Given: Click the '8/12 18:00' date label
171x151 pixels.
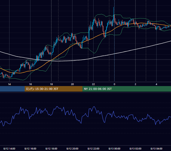Looking at the screenshot, I should click(51, 148).
